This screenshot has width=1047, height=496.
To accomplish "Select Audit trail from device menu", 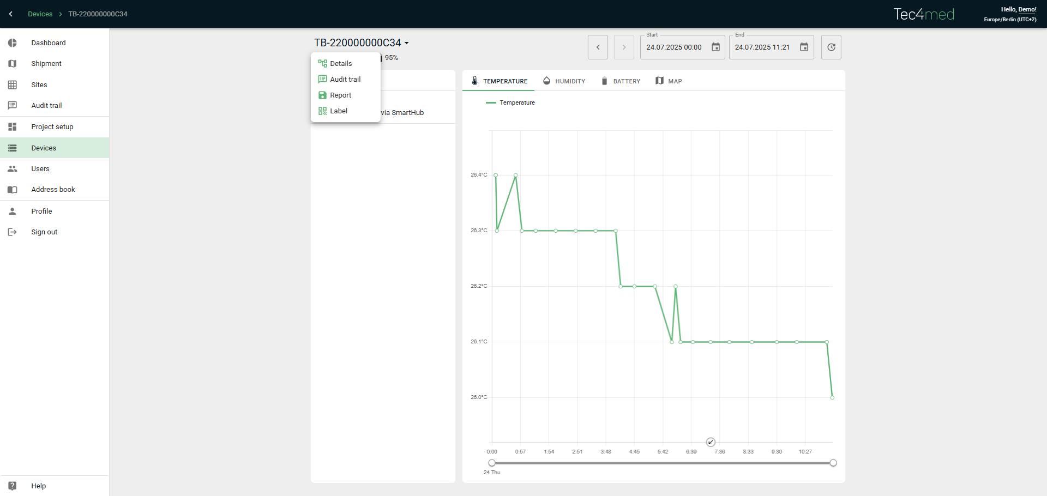I will [345, 80].
